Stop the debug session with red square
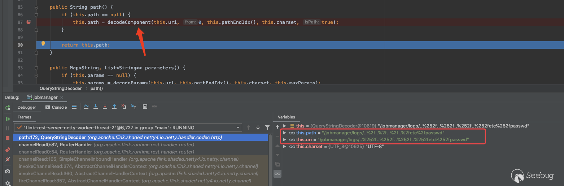The width and height of the screenshot is (564, 186). (8, 138)
